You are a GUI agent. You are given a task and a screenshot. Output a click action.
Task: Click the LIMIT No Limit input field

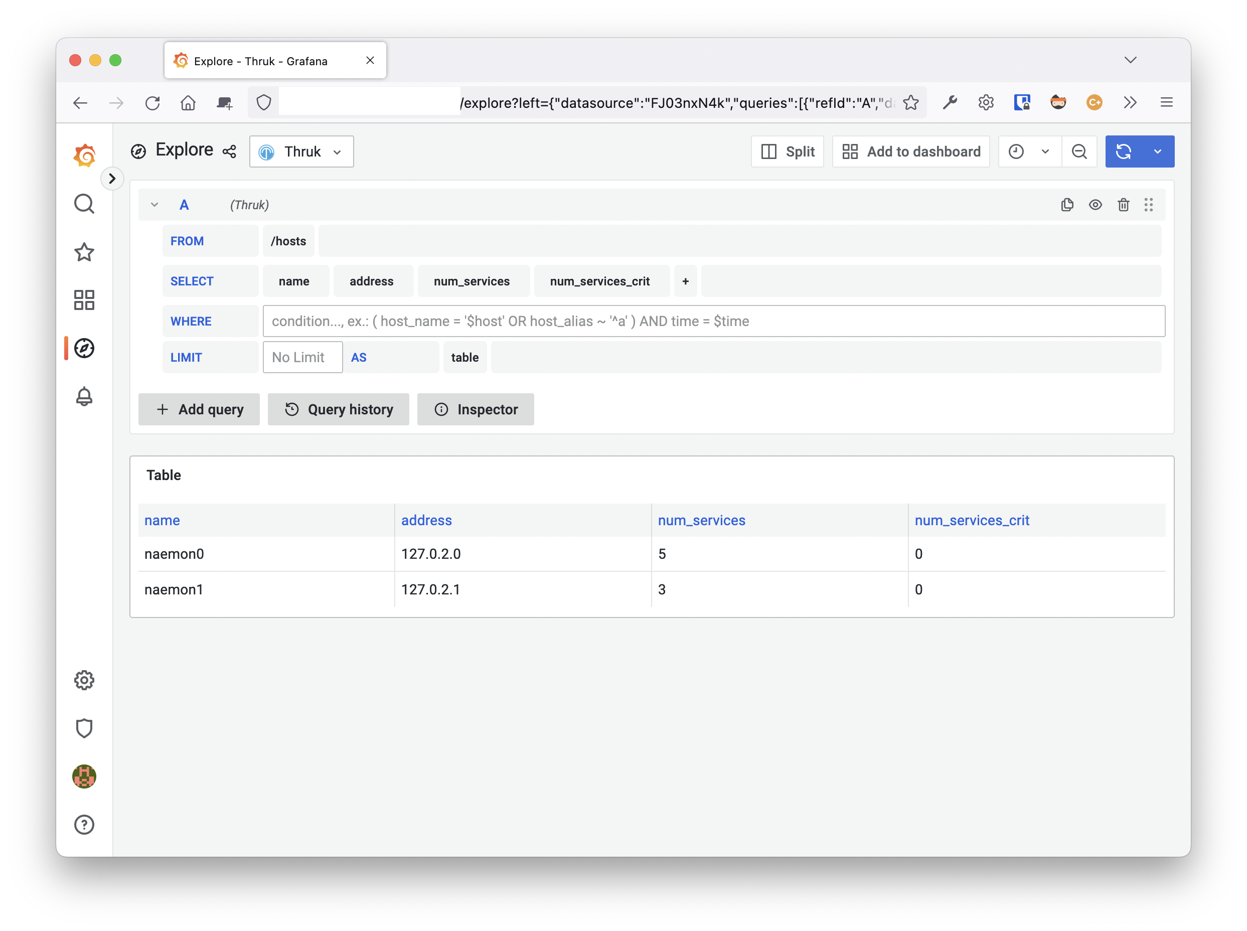pos(302,357)
